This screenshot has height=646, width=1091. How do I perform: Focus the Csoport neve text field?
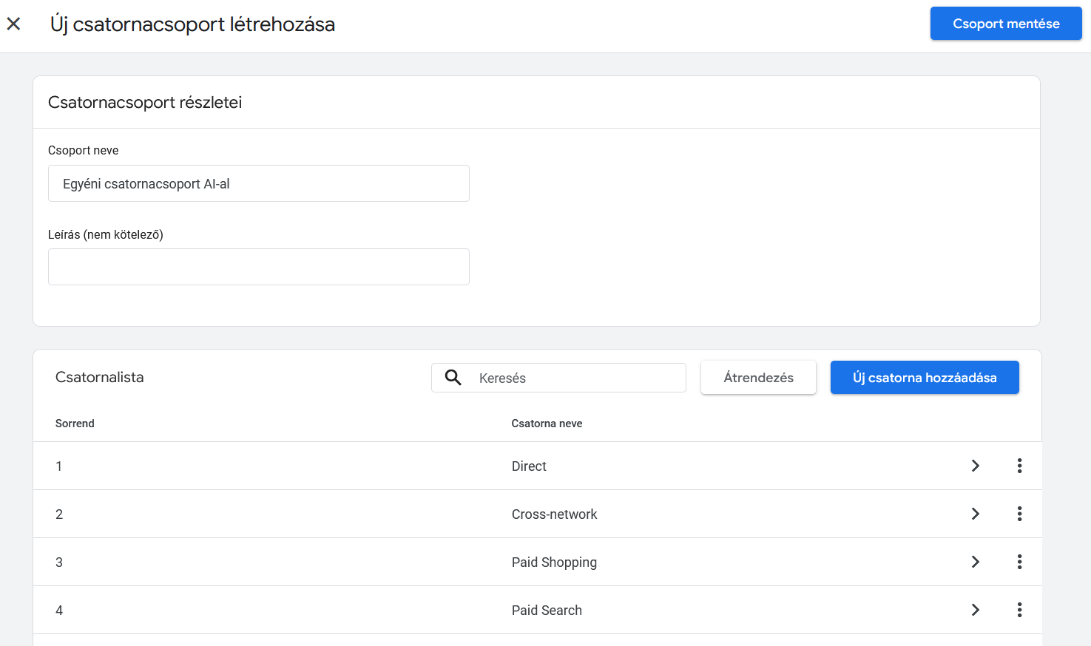point(258,183)
